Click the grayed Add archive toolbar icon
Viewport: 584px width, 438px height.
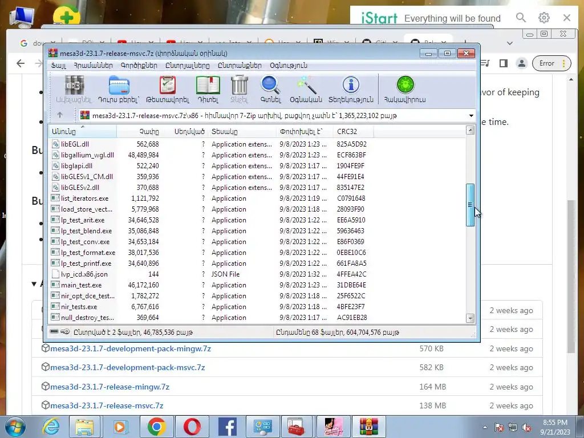(74, 86)
